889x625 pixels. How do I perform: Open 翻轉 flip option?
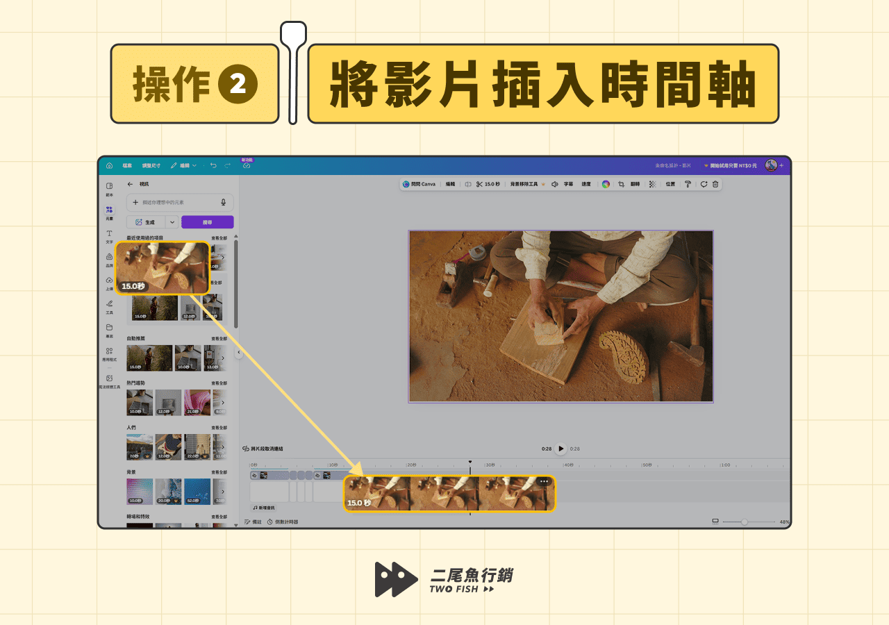click(635, 184)
